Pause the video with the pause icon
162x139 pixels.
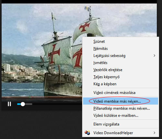9,104
